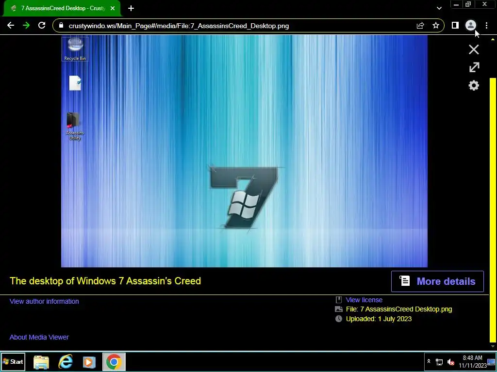Click the document icon in More details
The image size is (497, 372).
[x=404, y=281]
